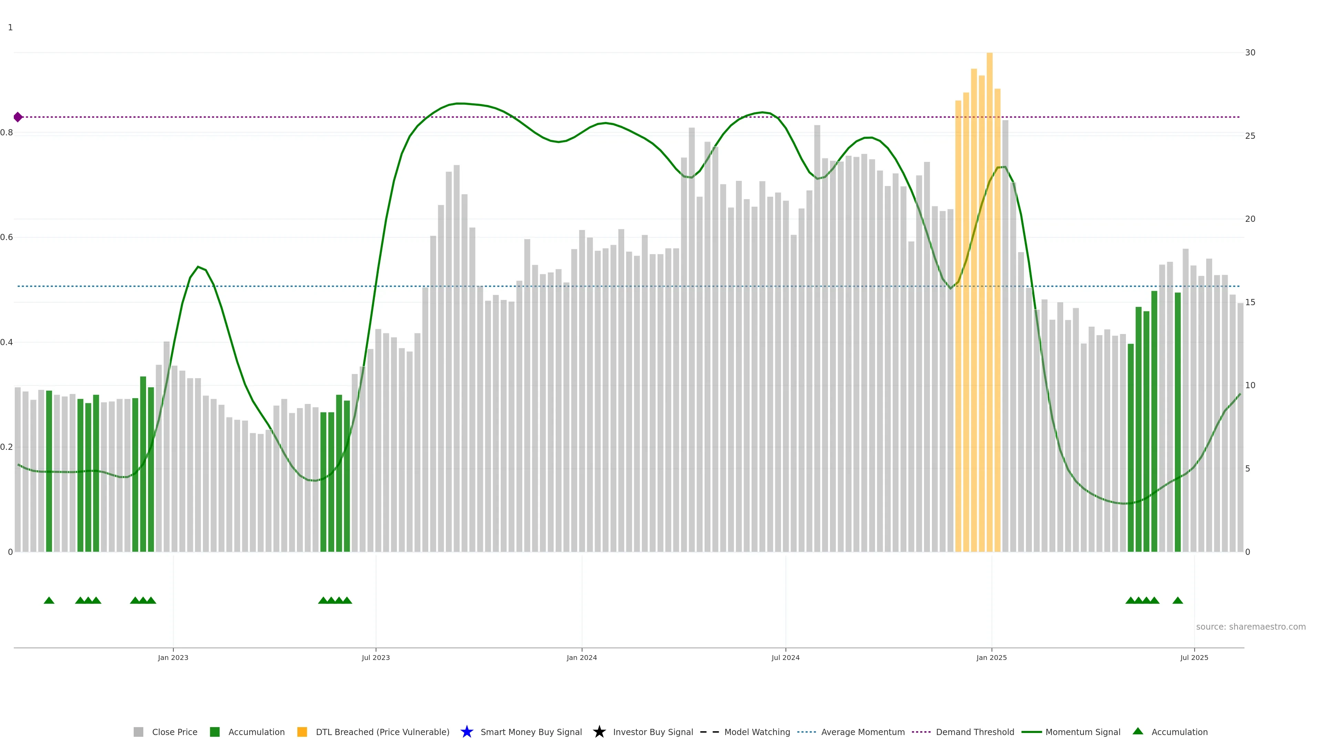Click the first accumulation triangle on the left
Viewport: 1323px width, 744px height.
[x=49, y=600]
